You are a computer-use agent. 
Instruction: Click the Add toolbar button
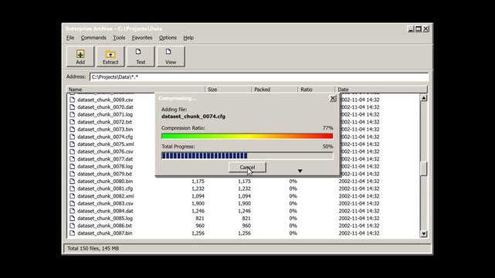80,56
